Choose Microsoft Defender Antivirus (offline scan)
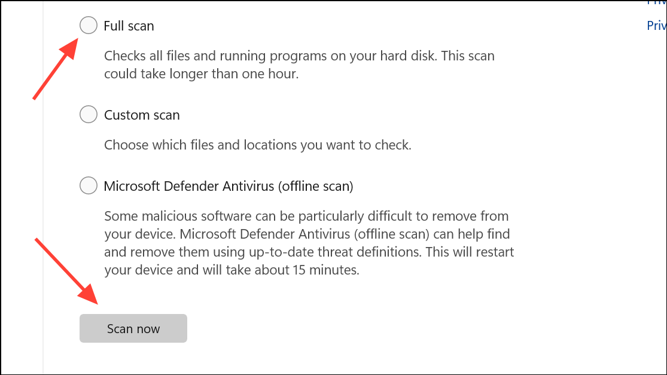667x375 pixels. (x=88, y=185)
